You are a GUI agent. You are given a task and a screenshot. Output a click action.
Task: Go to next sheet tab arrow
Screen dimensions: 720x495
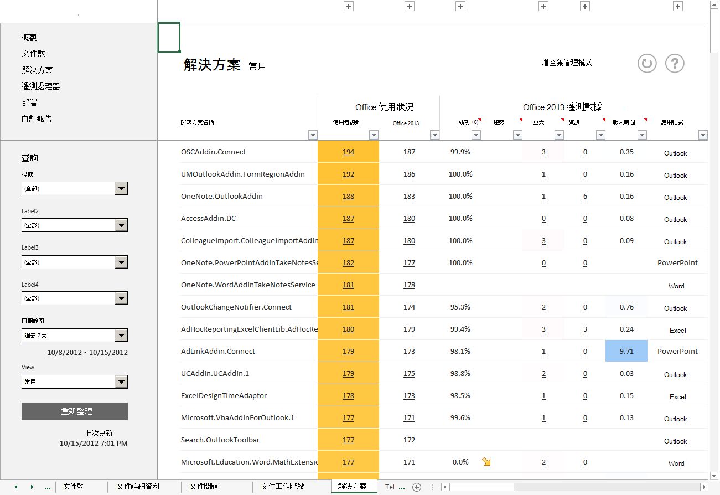[32, 487]
